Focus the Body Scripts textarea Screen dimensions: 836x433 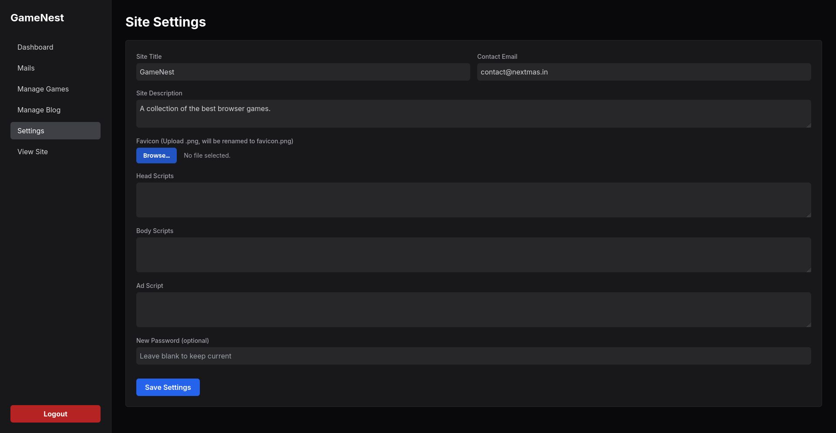[473, 255]
